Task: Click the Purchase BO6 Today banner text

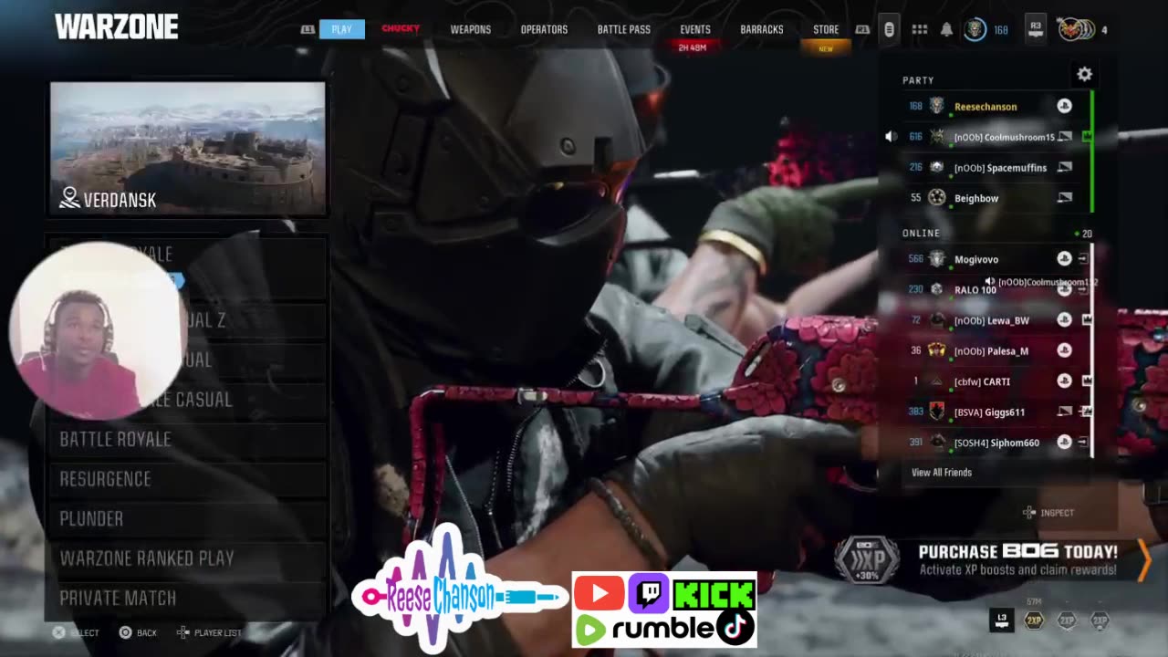Action: point(1017,551)
